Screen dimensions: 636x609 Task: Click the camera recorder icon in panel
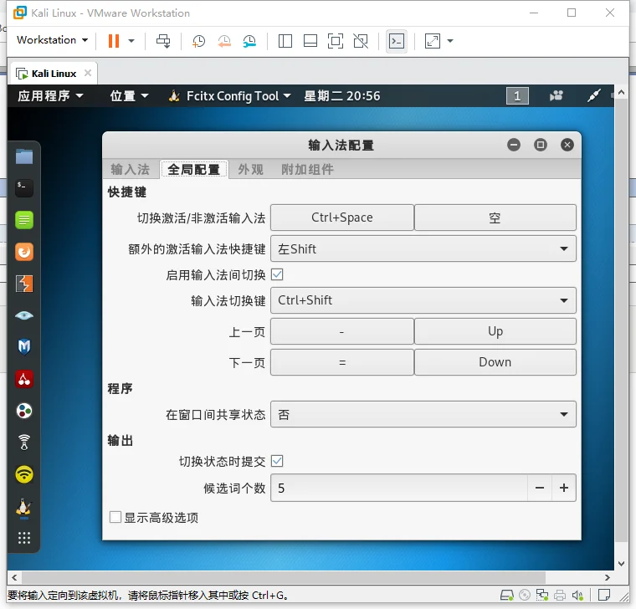[x=556, y=95]
